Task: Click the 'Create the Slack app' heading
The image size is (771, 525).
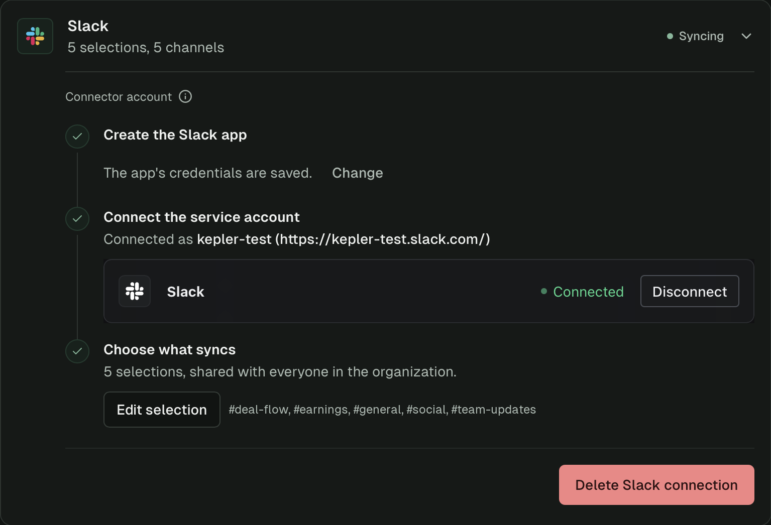Action: click(x=175, y=135)
